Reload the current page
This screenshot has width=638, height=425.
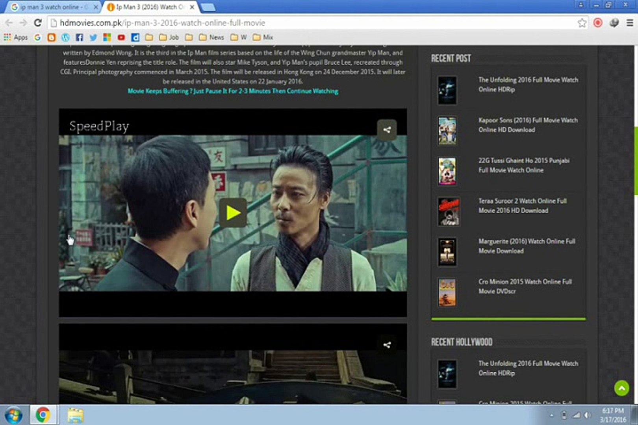pyautogui.click(x=38, y=23)
